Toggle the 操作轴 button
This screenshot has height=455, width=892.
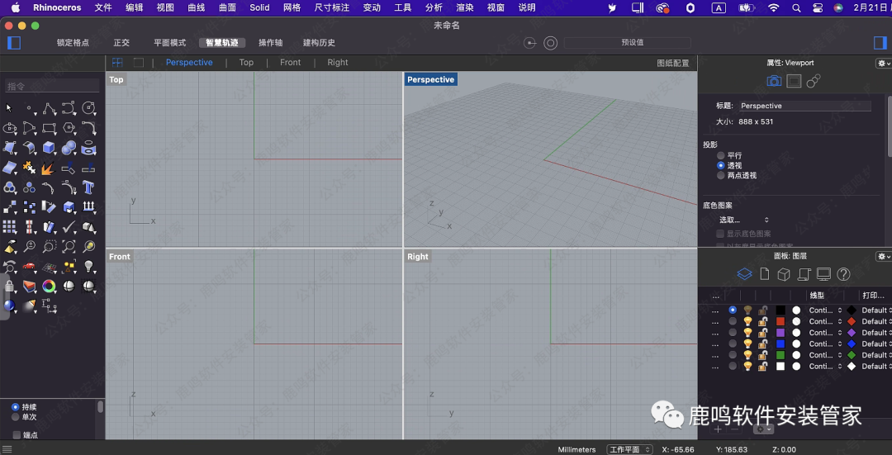coord(270,43)
